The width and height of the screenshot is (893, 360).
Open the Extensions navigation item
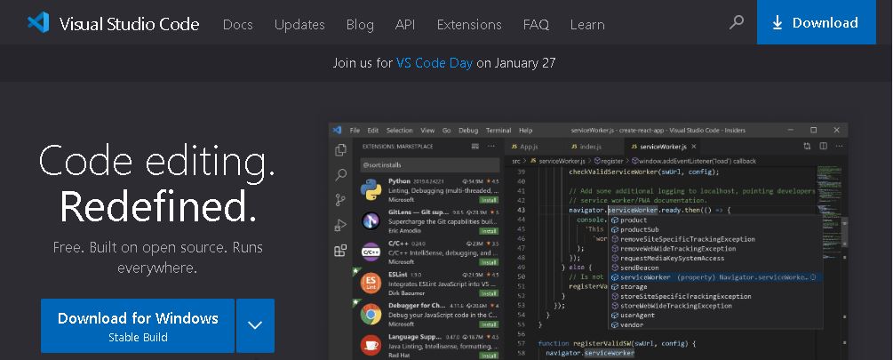coord(469,25)
